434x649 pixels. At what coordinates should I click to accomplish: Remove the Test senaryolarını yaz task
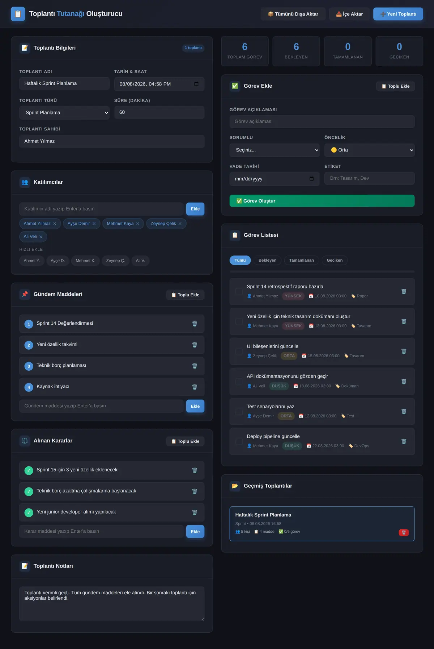point(404,411)
